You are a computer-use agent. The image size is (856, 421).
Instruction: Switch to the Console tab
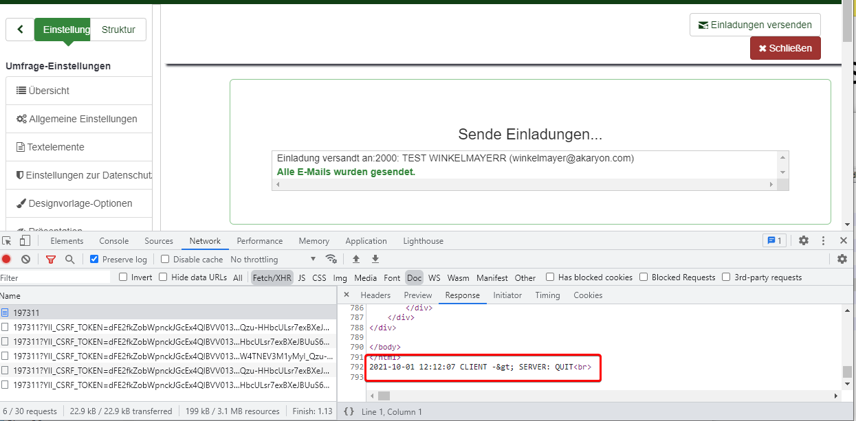pyautogui.click(x=114, y=241)
